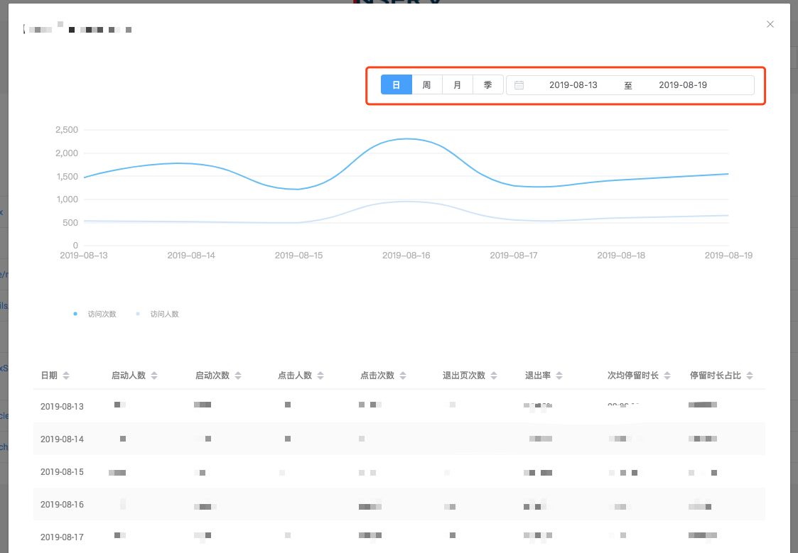This screenshot has width=798, height=553.
Task: Switch granularity to 月 (month)
Action: pyautogui.click(x=458, y=85)
